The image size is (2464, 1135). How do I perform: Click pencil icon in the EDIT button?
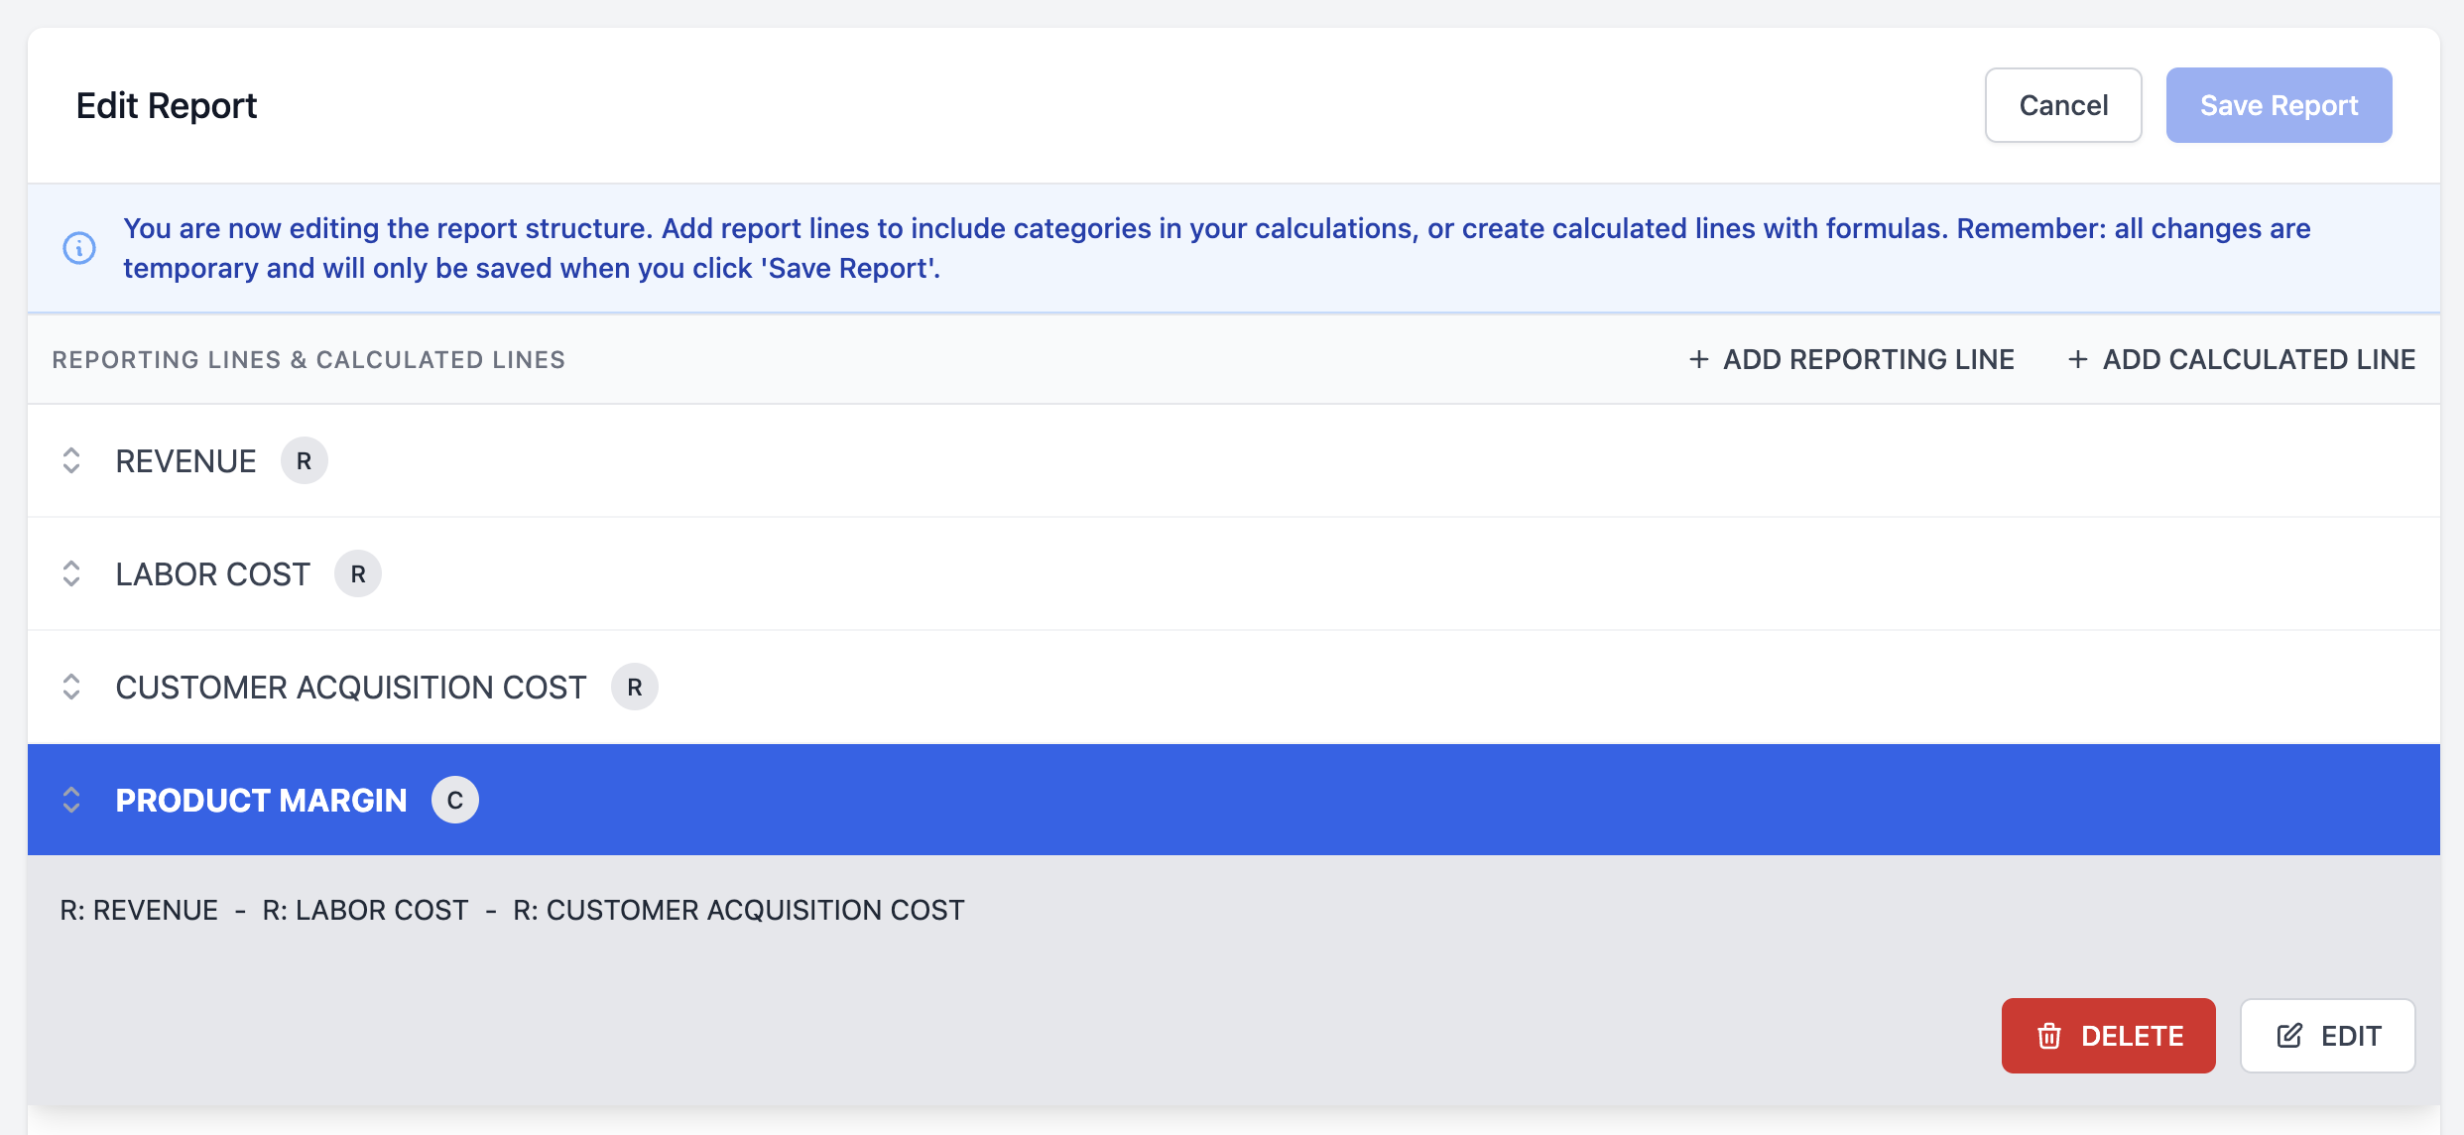pyautogui.click(x=2289, y=1037)
